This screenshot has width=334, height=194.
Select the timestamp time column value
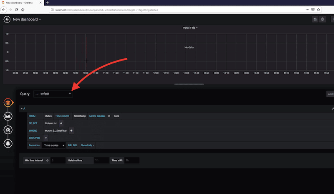pyautogui.click(x=80, y=116)
